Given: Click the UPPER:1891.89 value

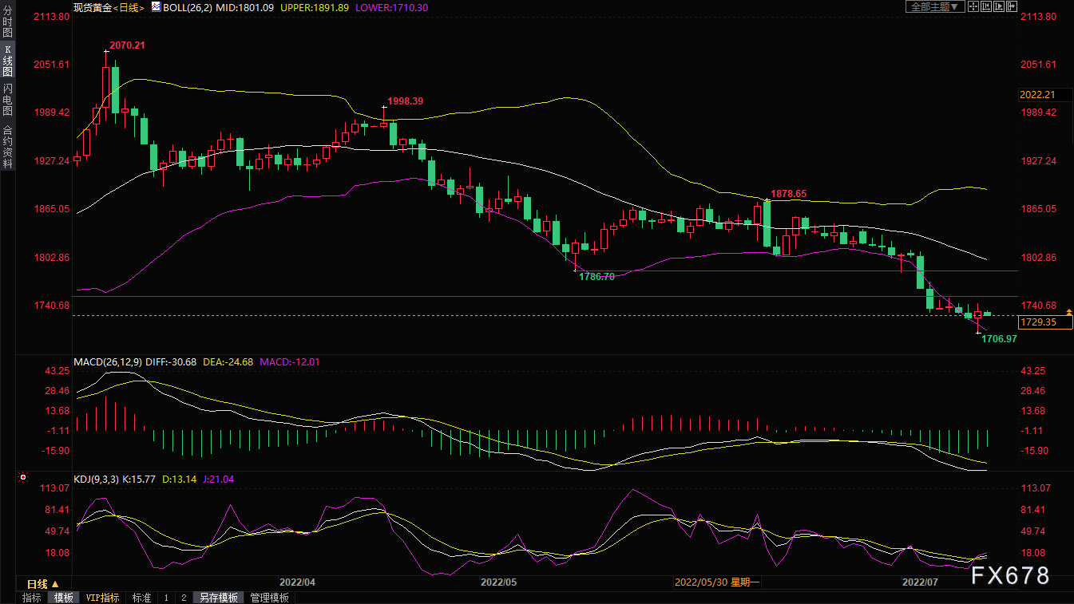Looking at the screenshot, I should click(x=315, y=7).
